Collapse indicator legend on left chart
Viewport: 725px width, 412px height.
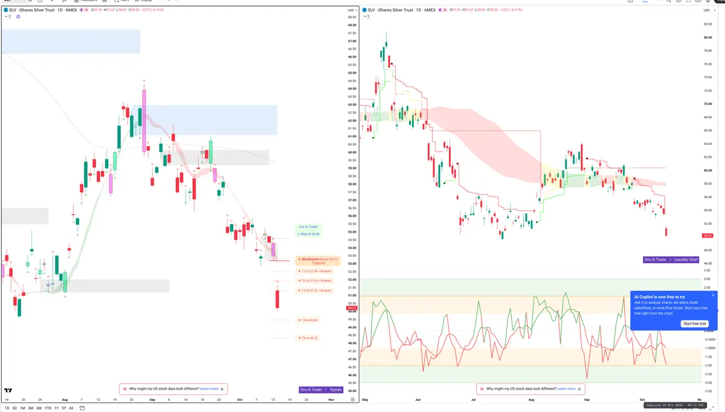pyautogui.click(x=8, y=16)
